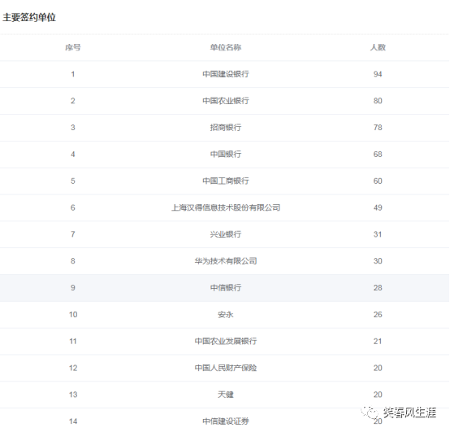450x432 pixels.
Task: Select the 兴业银行 cell
Action: pos(226,234)
